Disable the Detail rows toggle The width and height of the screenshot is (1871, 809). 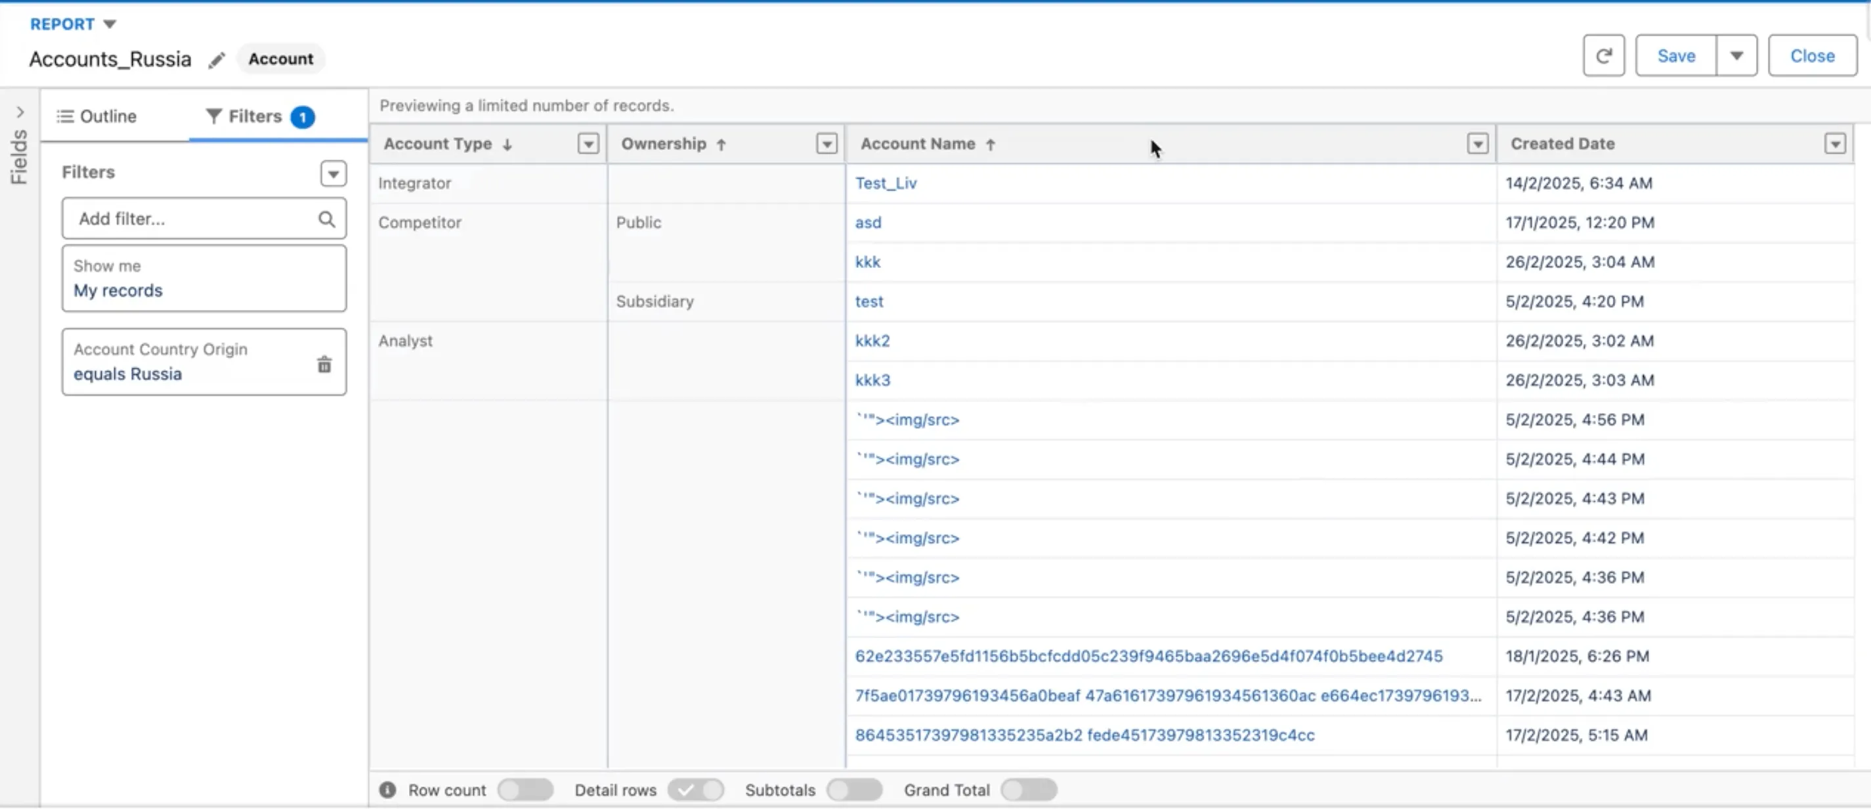(x=695, y=790)
